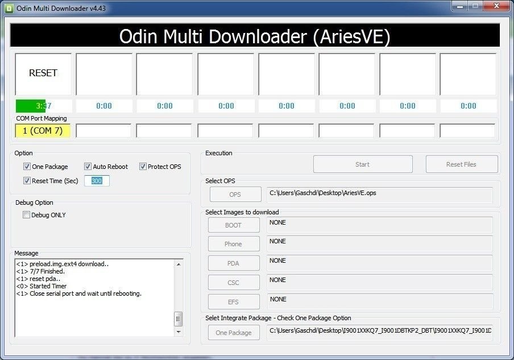Click the CSC file path field

[x=380, y=282]
